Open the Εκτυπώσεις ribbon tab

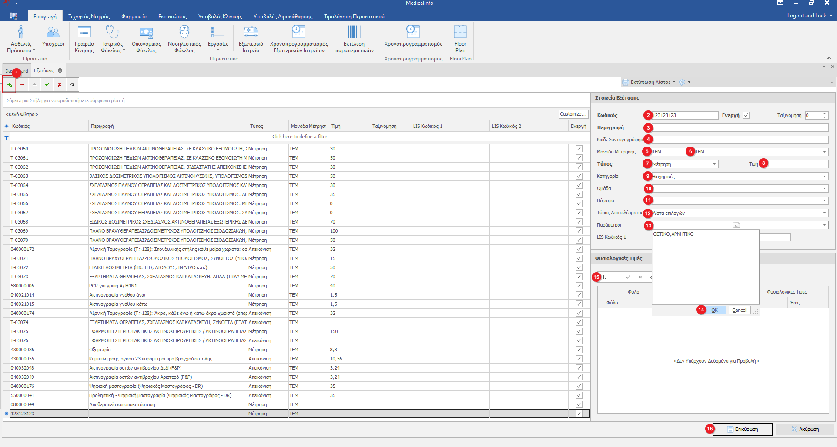[172, 17]
